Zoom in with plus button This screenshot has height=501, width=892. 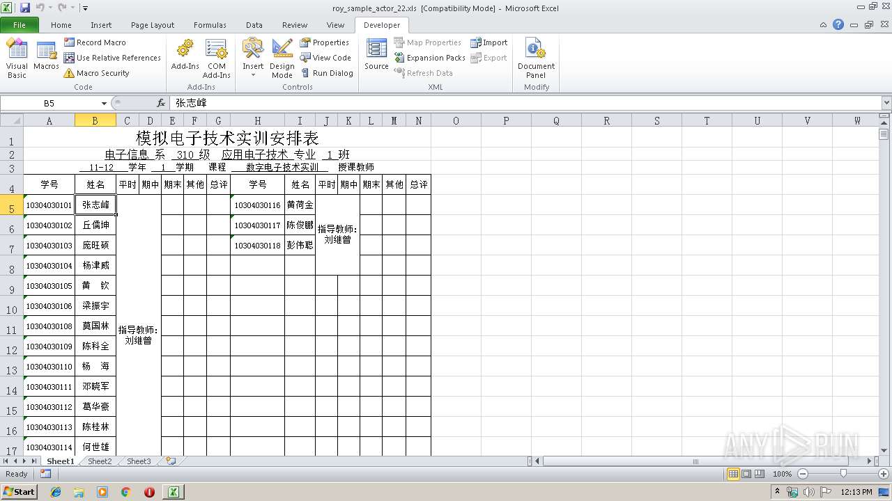(884, 474)
